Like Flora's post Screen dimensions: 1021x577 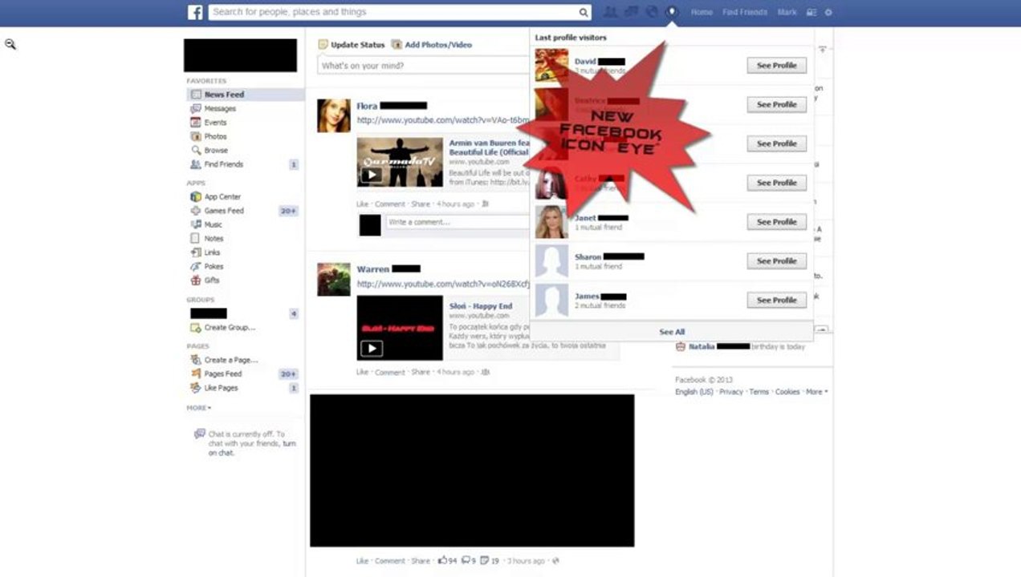click(363, 204)
